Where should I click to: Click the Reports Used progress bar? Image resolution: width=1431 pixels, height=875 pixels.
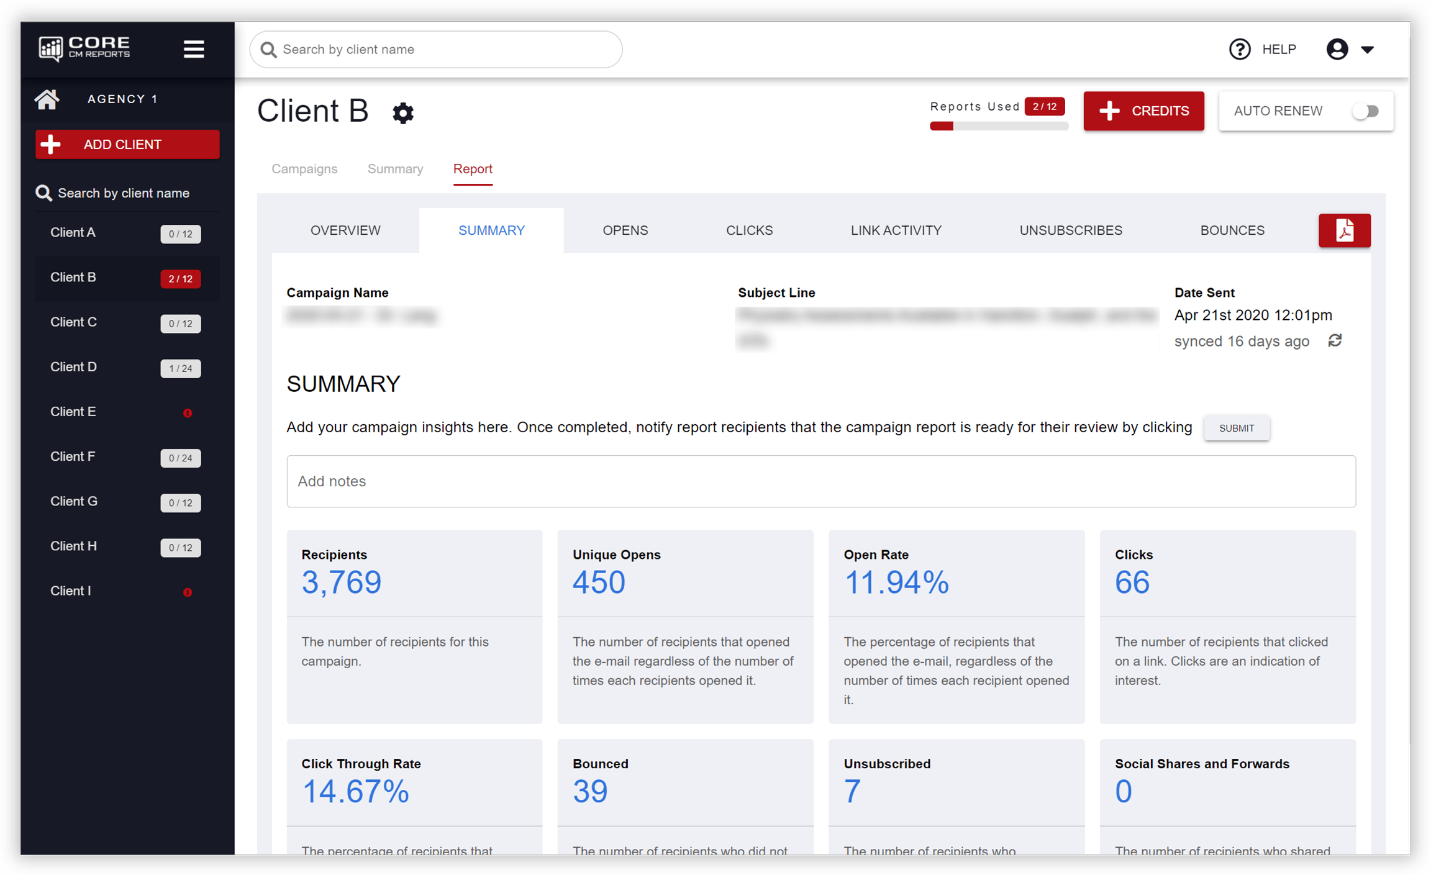point(998,126)
